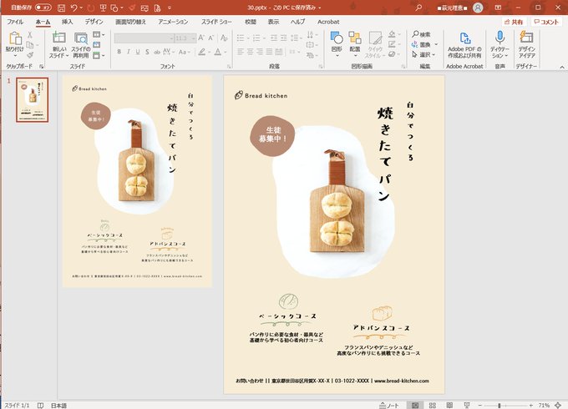
Task: Click the Cut scissors icon
Action: pos(30,35)
